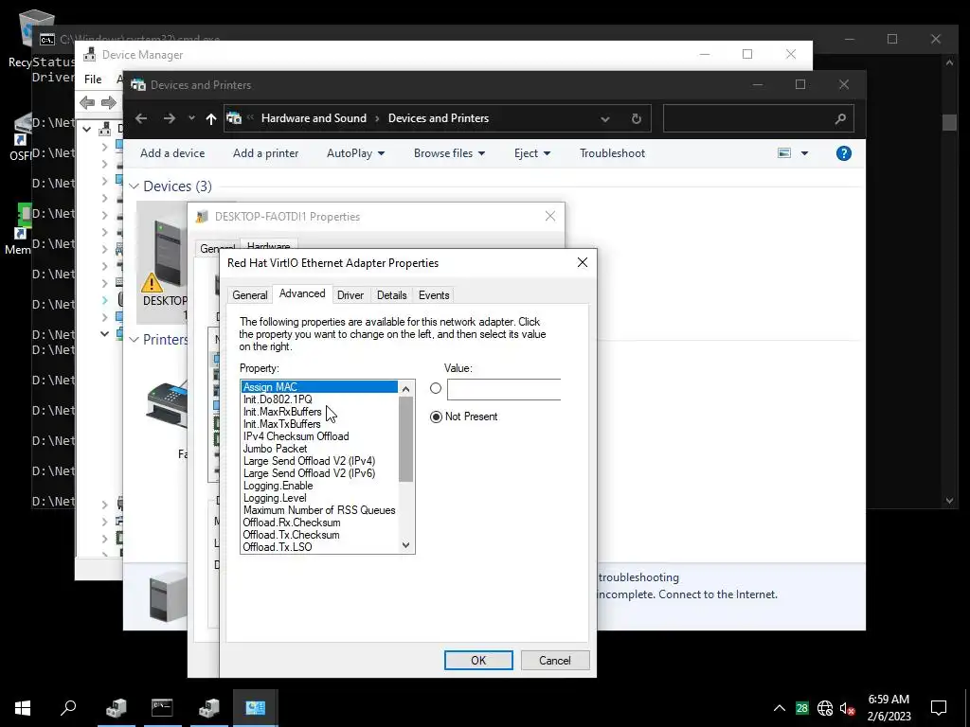The width and height of the screenshot is (970, 727).
Task: Click Add a printer
Action: point(265,153)
